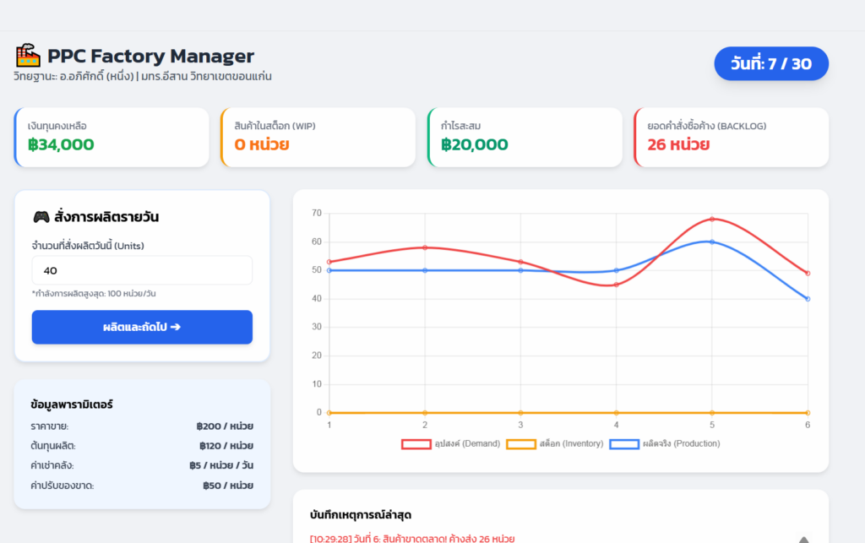
Task: Click the วันที่: 7 / 30 day badge
Action: pos(770,64)
